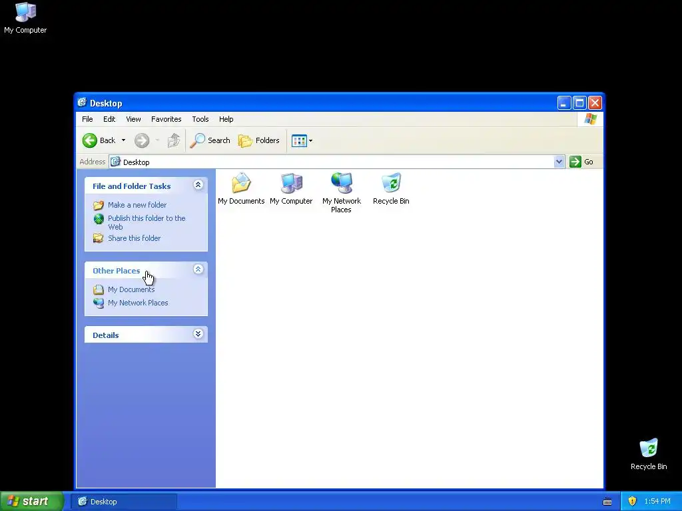Viewport: 682px width, 511px height.
Task: Select My Documents icon in file pane
Action: (x=241, y=183)
